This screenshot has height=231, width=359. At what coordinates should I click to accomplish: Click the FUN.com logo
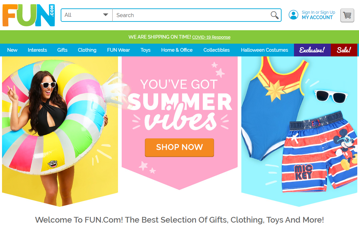pyautogui.click(x=28, y=15)
